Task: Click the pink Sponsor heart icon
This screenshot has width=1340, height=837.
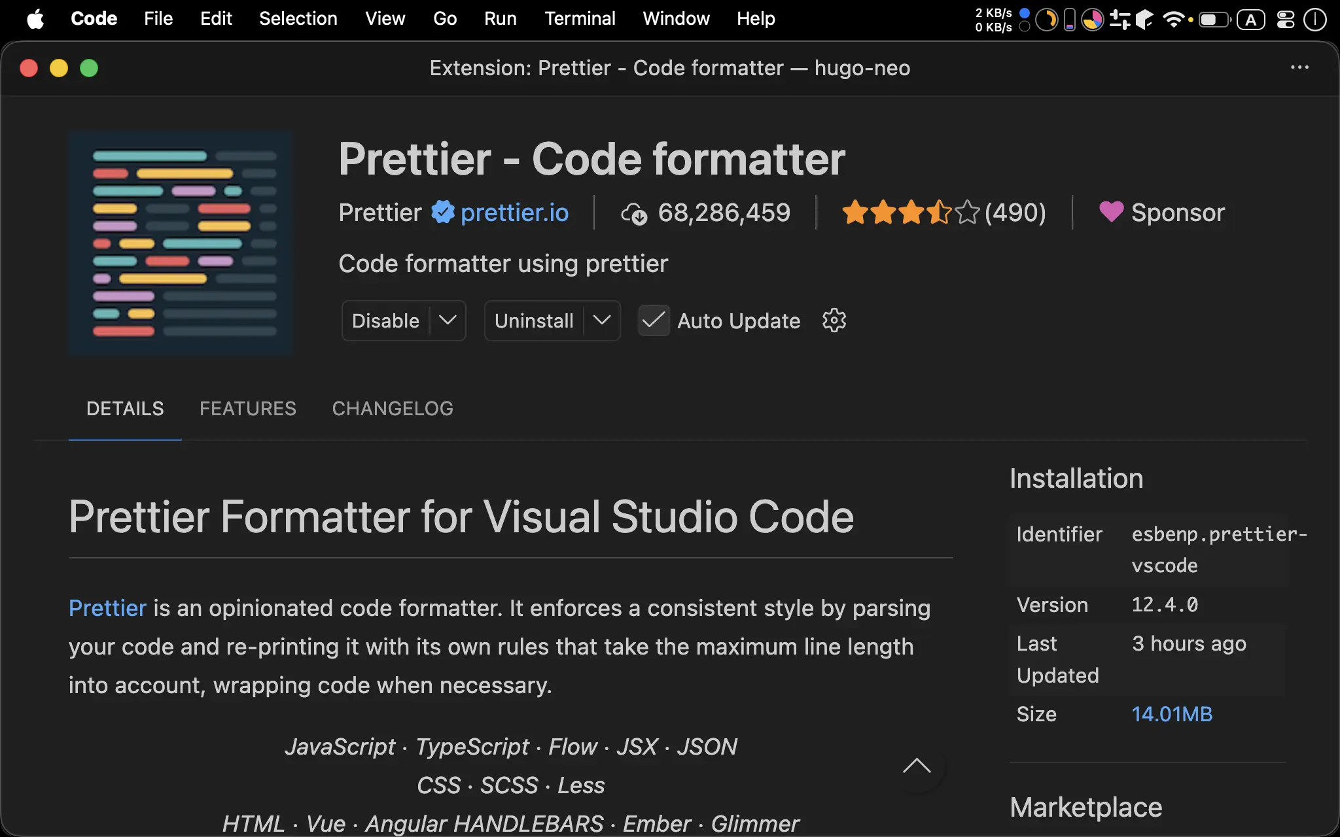Action: (1111, 211)
